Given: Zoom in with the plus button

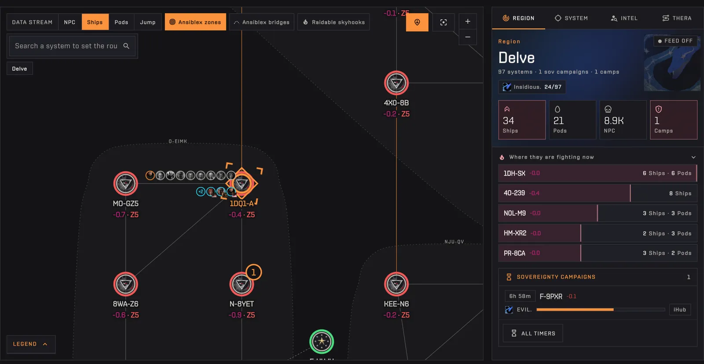Looking at the screenshot, I should (x=468, y=21).
